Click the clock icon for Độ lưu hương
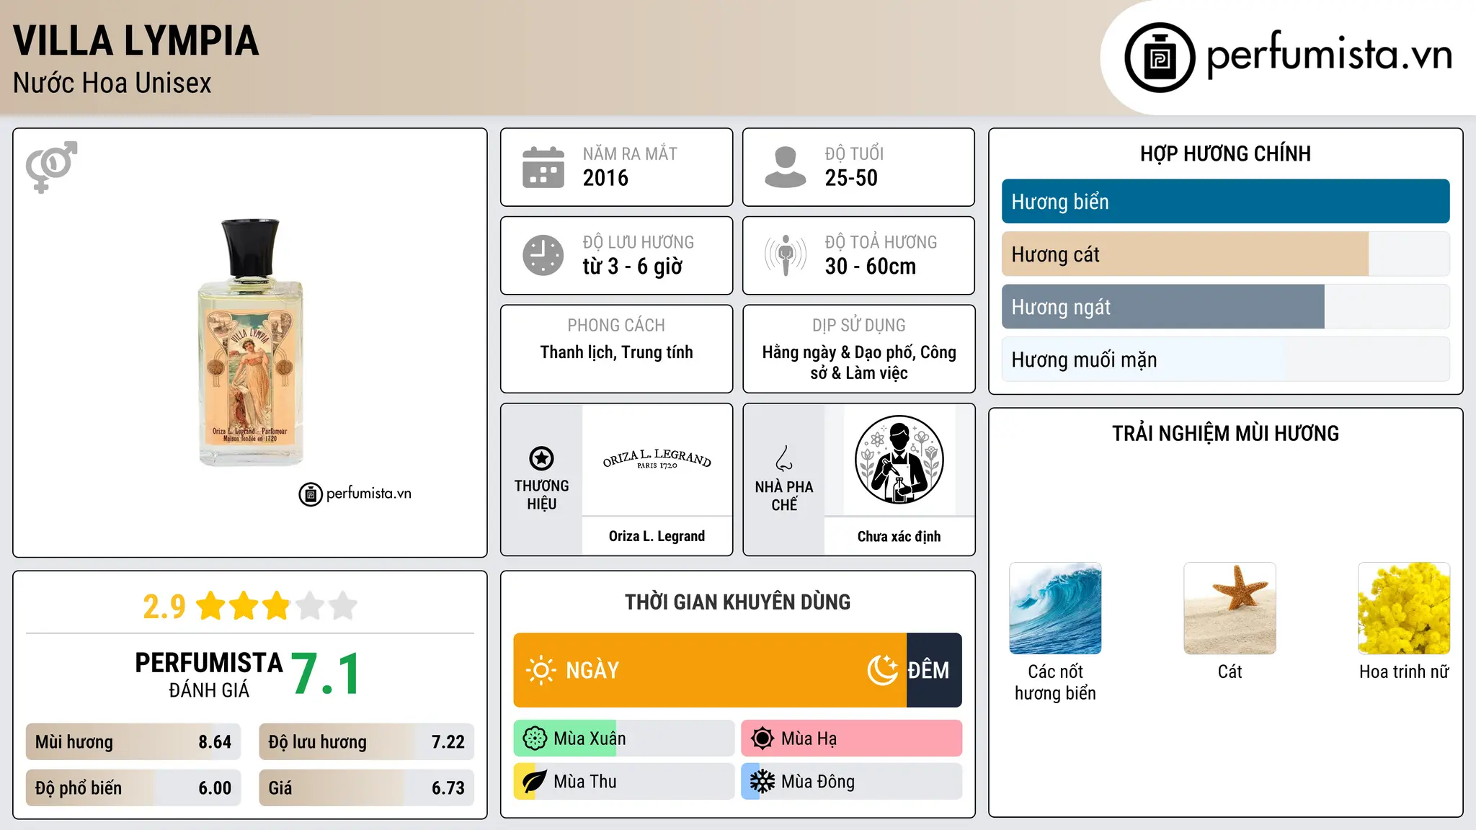1476x830 pixels. [x=543, y=255]
